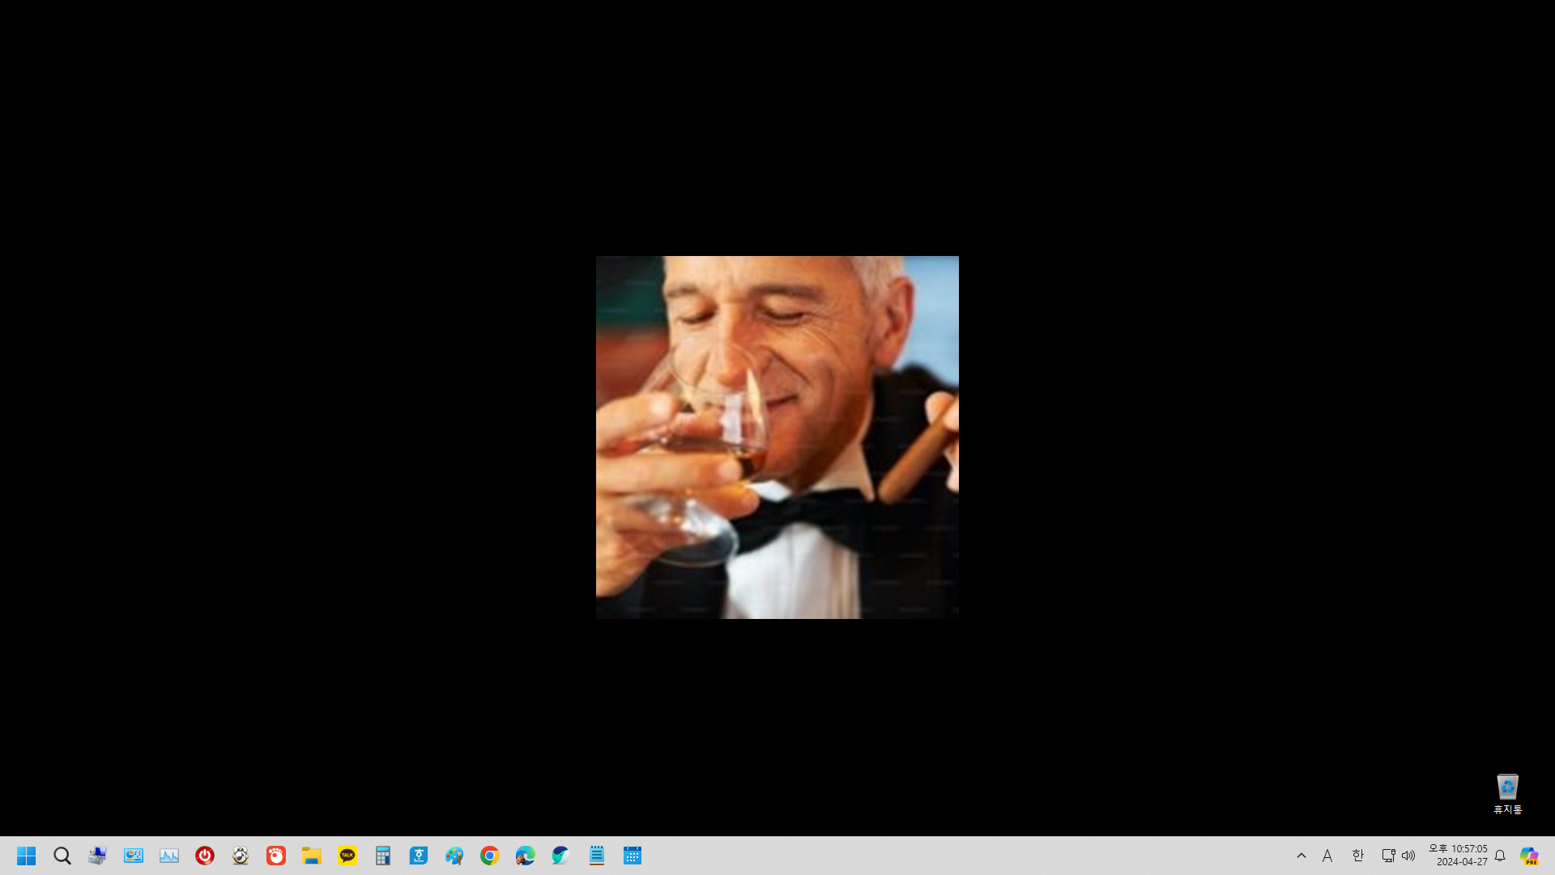The width and height of the screenshot is (1555, 875).
Task: Open the taskbar search magnifier
Action: 62,856
